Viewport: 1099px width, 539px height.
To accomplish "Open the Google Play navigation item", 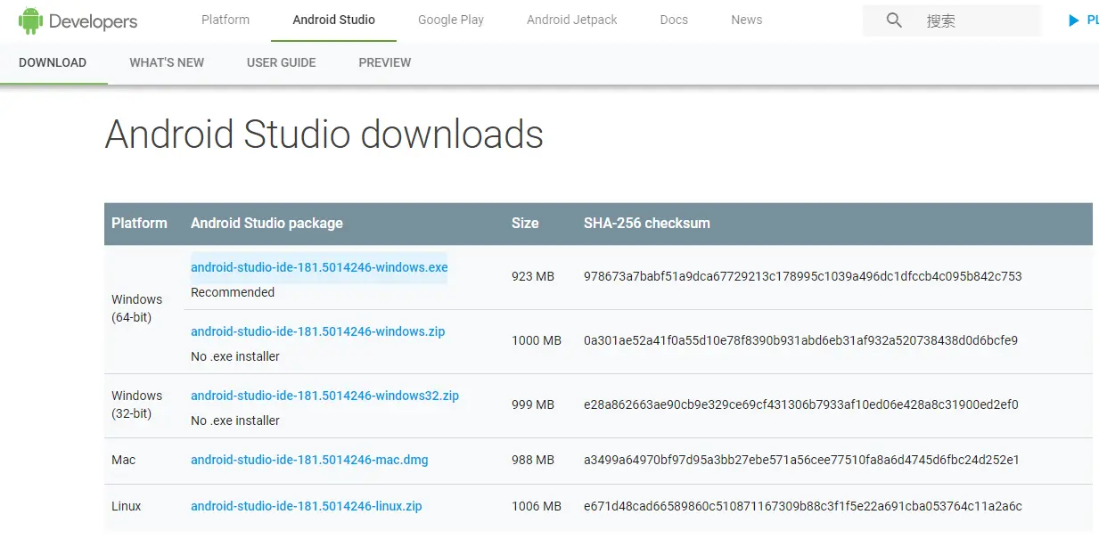I will point(451,20).
